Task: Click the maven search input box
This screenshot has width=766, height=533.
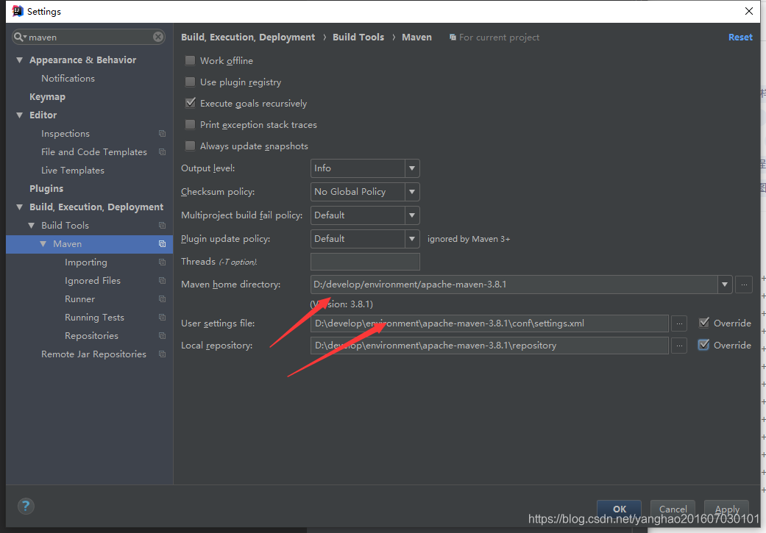Action: (x=88, y=37)
